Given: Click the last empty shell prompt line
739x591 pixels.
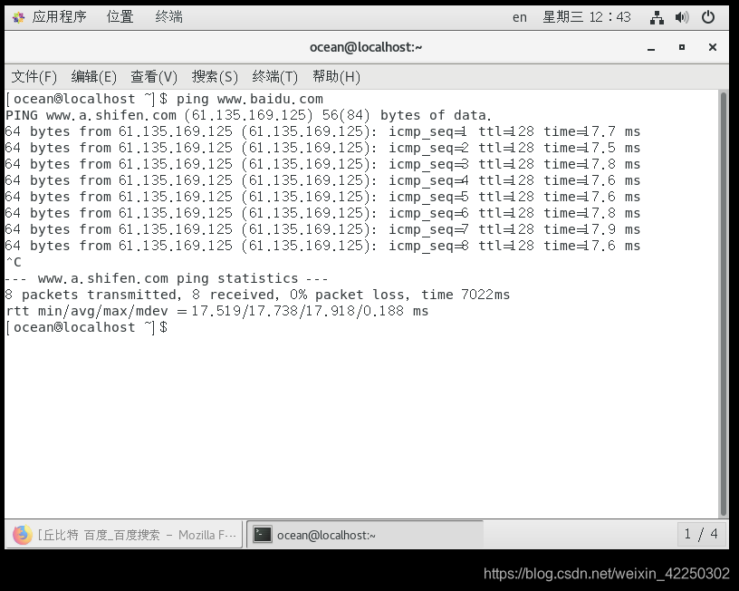Looking at the screenshot, I should 87,327.
